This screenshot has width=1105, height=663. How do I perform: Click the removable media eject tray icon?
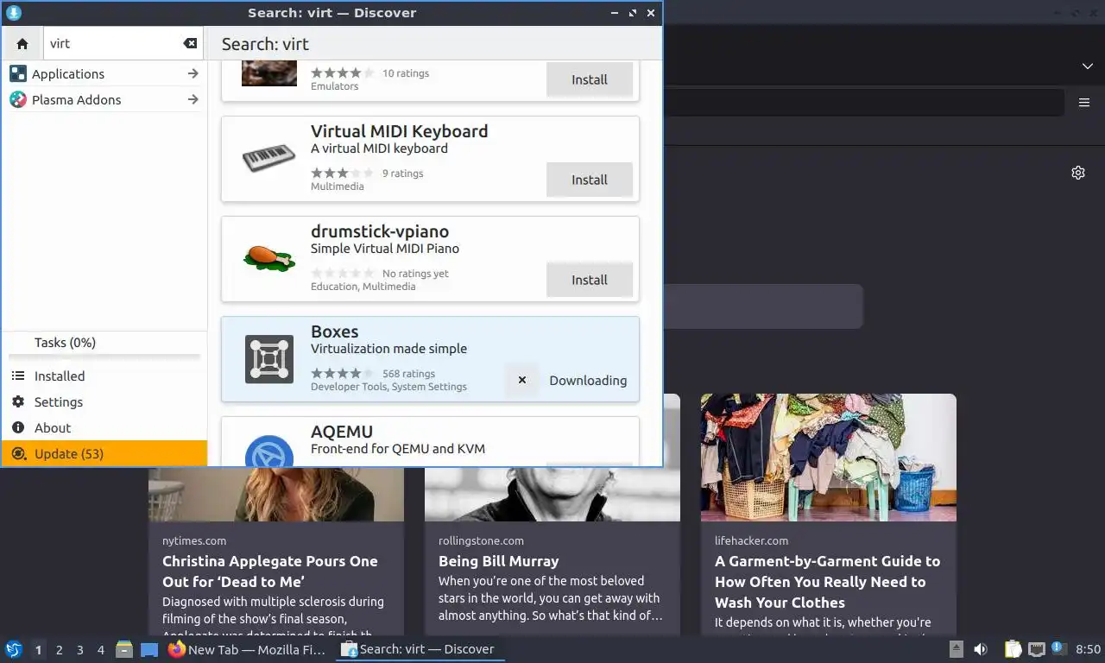point(957,649)
